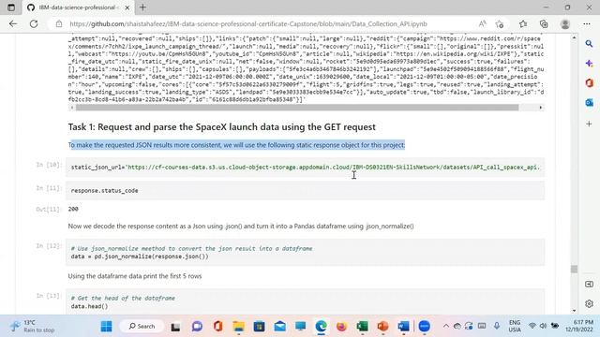The image size is (600, 337).
Task: Toggle the sidebar hide panel icon
Action: [589, 285]
